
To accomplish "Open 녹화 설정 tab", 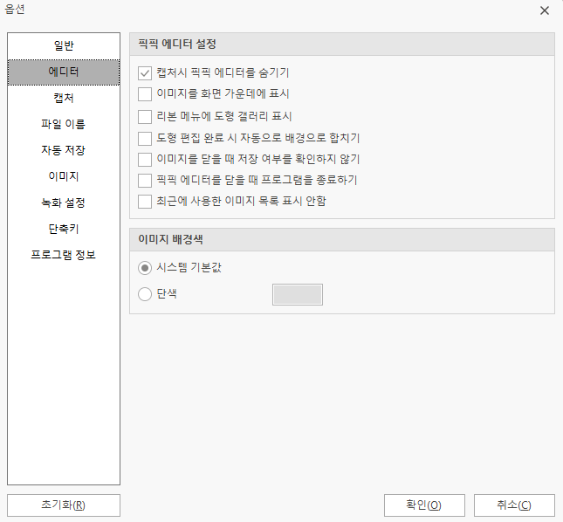I will click(x=64, y=203).
